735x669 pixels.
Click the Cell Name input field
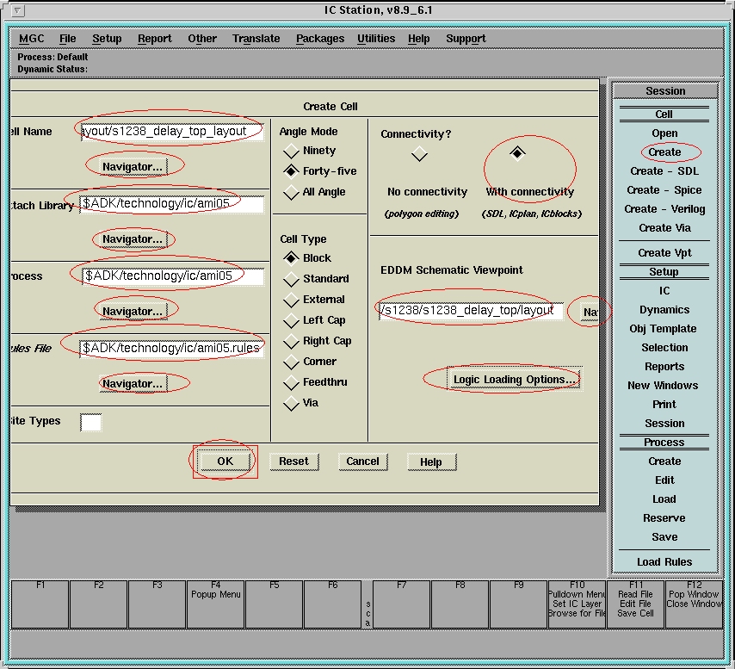(171, 132)
